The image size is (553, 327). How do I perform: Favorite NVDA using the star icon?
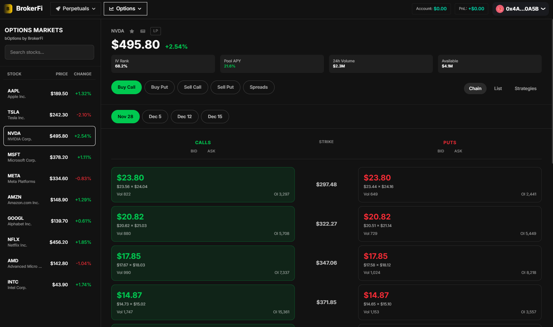[132, 31]
